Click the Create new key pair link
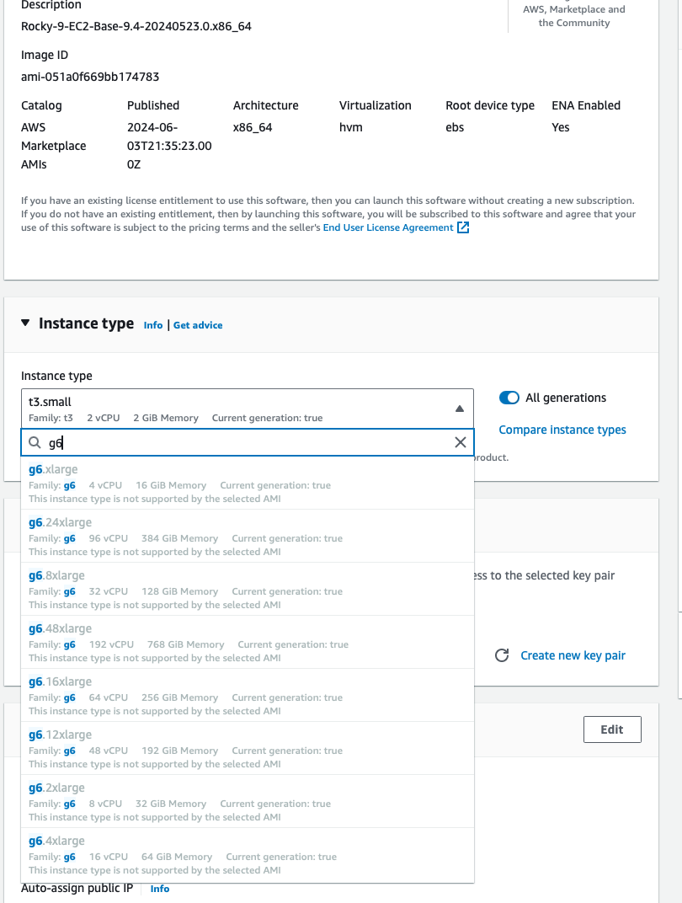The height and width of the screenshot is (903, 682). coord(573,655)
